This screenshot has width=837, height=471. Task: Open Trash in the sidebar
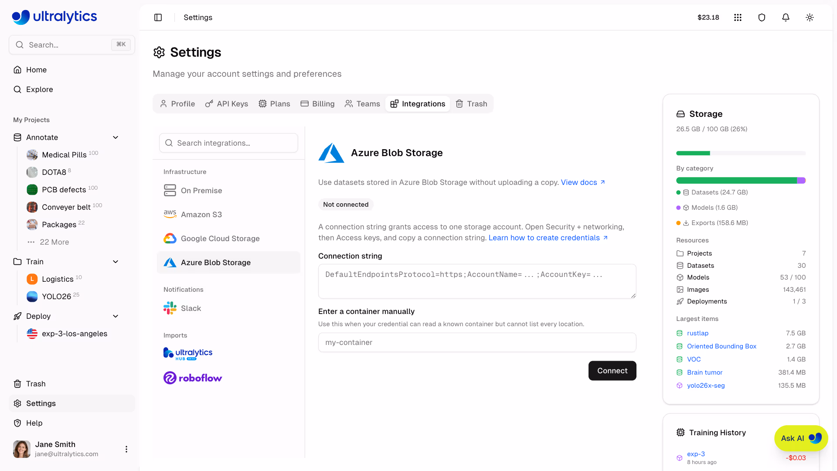72,384
